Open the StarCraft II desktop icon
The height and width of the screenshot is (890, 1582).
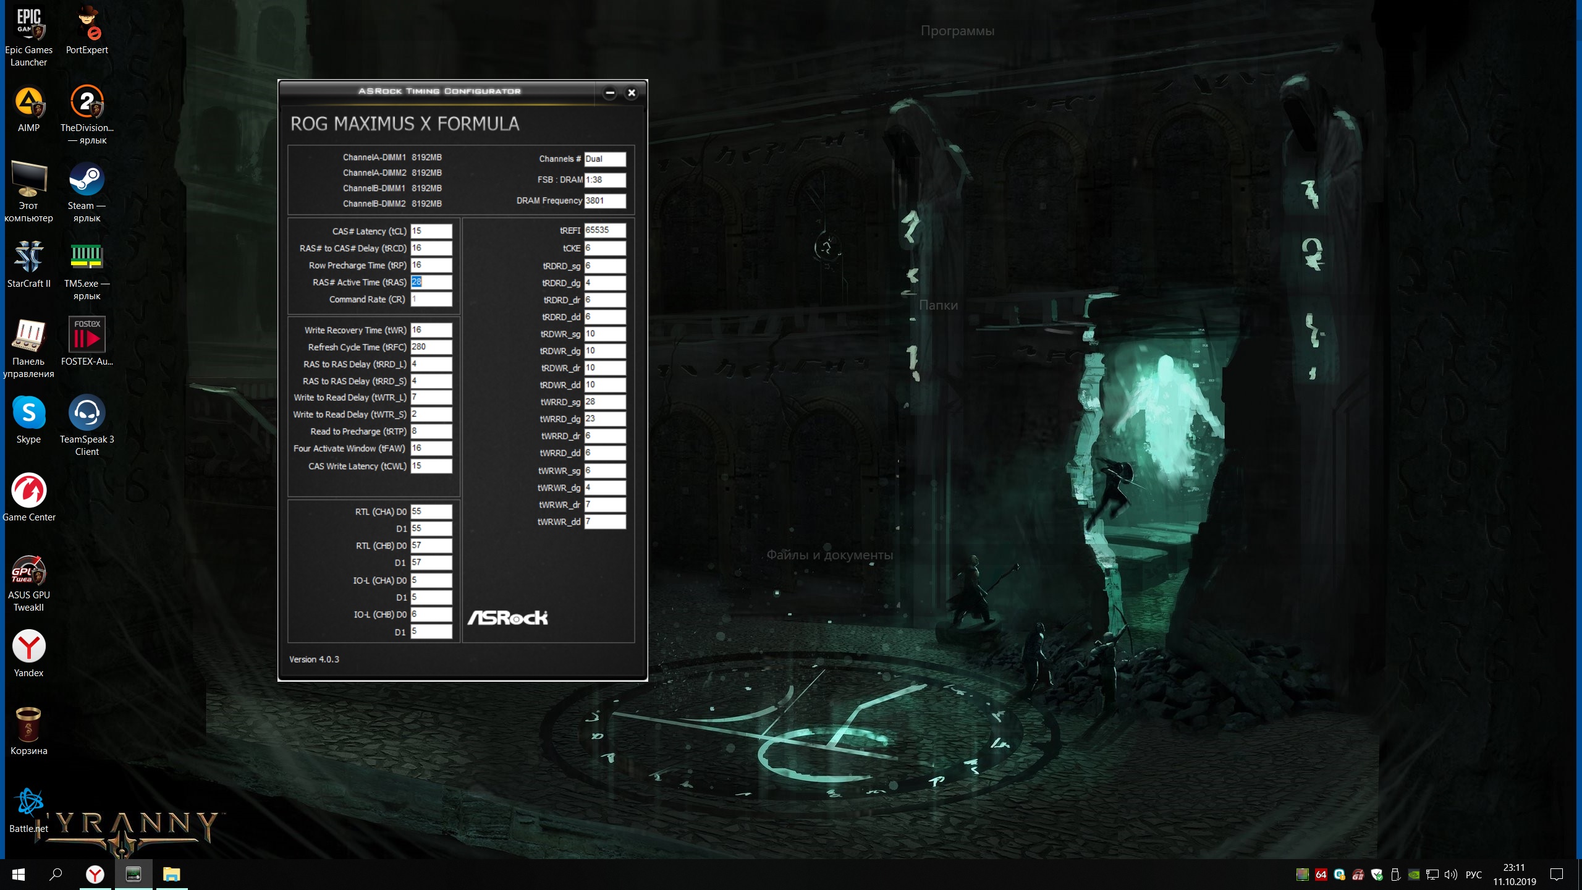point(28,257)
